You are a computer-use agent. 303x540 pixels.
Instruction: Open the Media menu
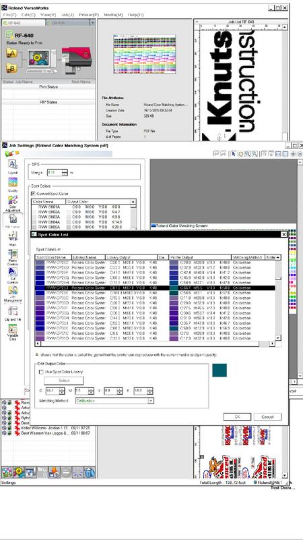(113, 15)
